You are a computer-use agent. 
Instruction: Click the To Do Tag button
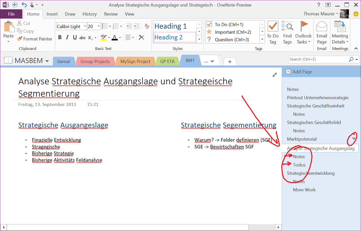(273, 33)
